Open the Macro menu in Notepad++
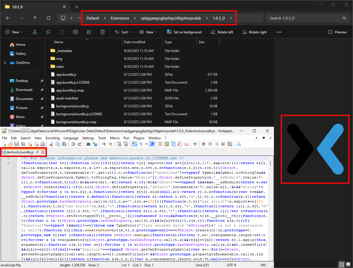The width and height of the screenshot is (353, 268). 115,138
